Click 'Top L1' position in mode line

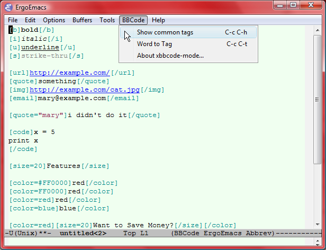click(135, 233)
